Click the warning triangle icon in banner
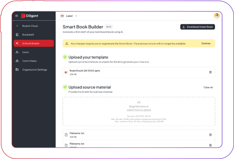This screenshot has width=234, height=159. 67,43
